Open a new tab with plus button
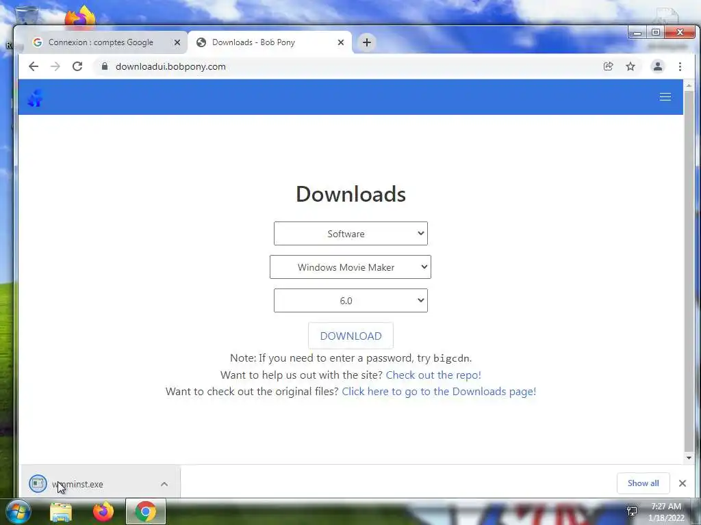This screenshot has height=525, width=701. [x=367, y=42]
